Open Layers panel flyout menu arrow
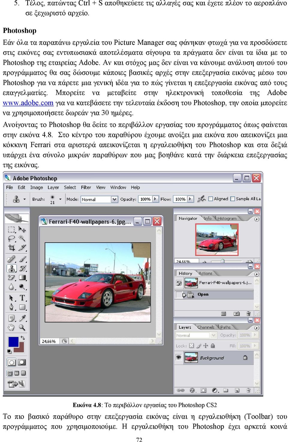Screen dimensions: 288x442 coord(257,328)
